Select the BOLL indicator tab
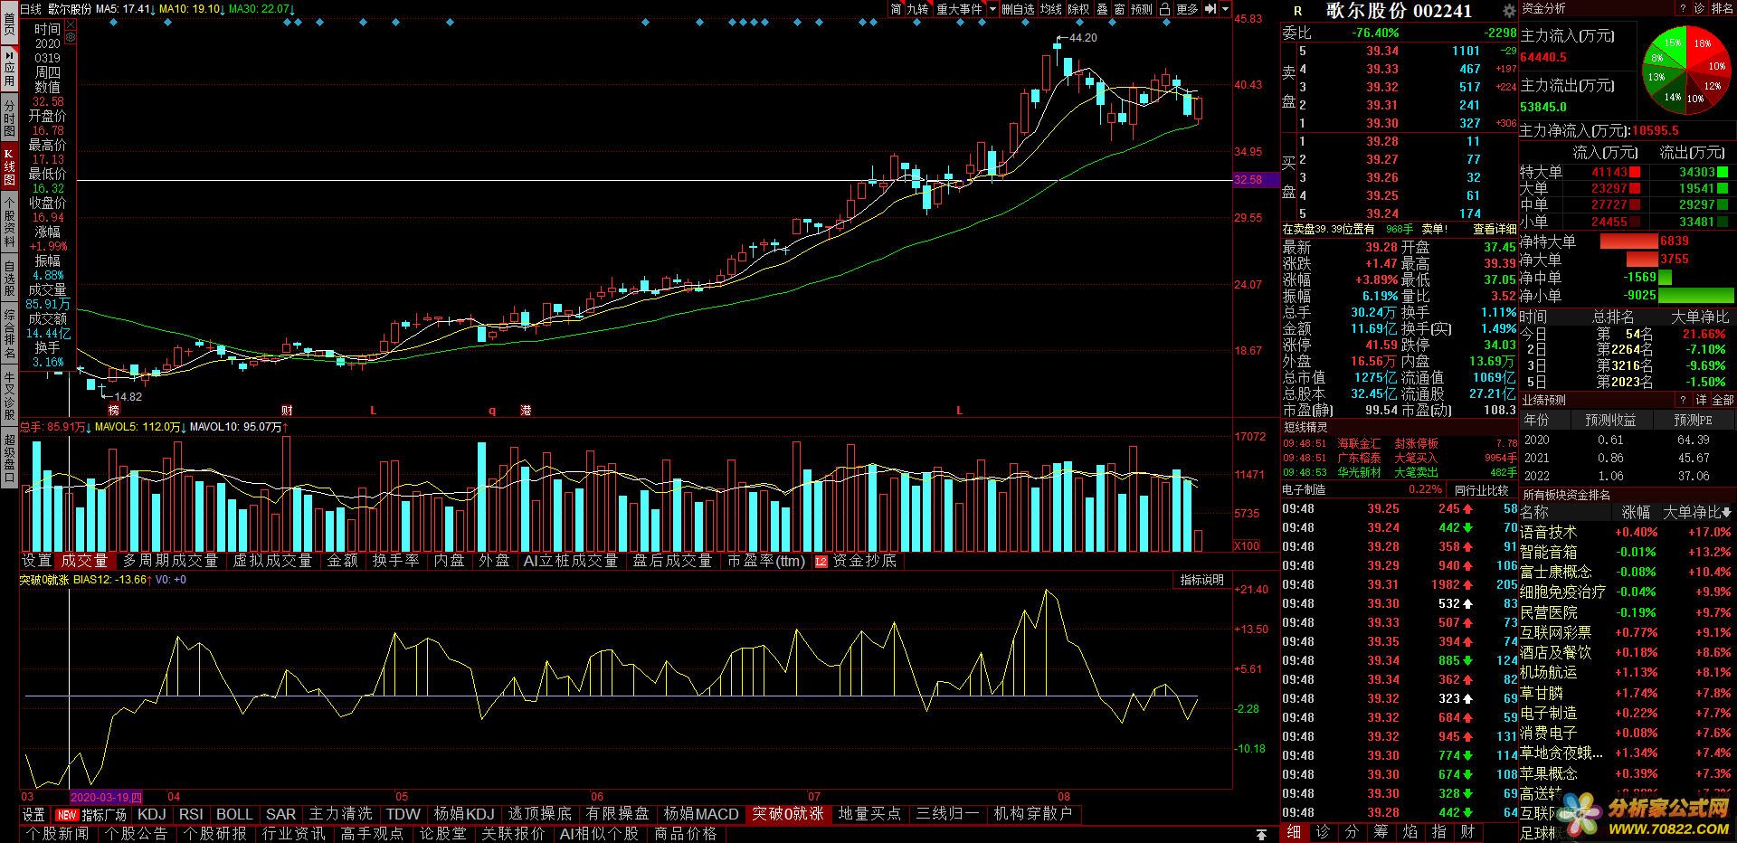This screenshot has width=1737, height=843. (234, 814)
